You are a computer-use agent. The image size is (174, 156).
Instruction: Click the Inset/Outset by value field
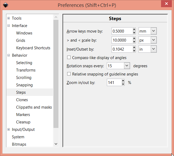122,49
